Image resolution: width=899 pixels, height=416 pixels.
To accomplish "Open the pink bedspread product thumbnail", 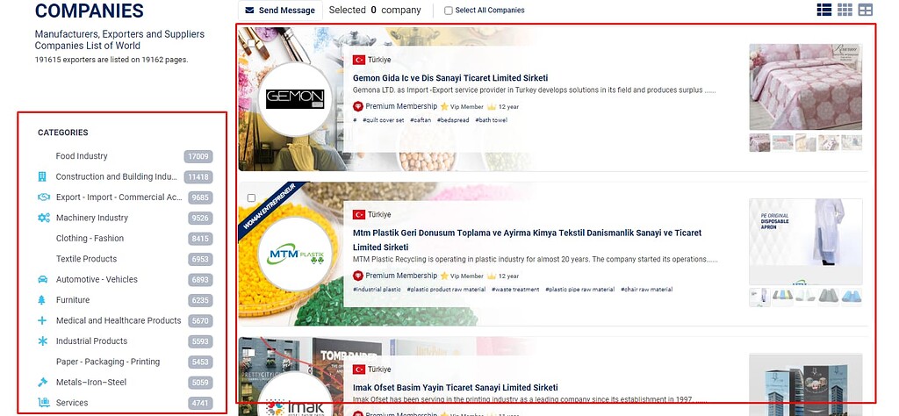I will click(x=805, y=87).
